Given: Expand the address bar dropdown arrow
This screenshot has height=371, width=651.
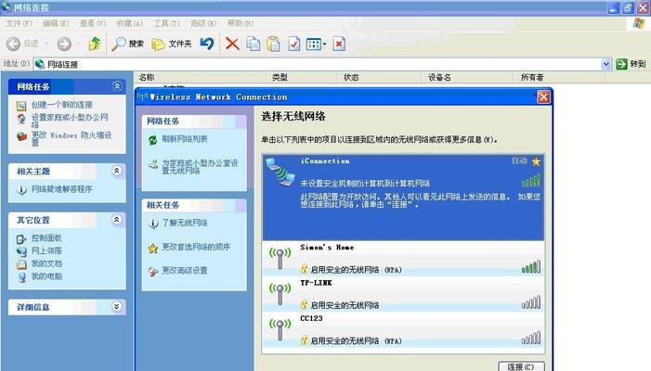Looking at the screenshot, I should tap(605, 64).
